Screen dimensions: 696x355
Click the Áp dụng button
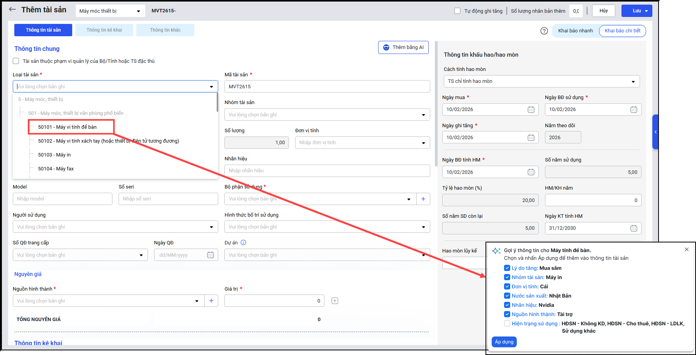504,342
